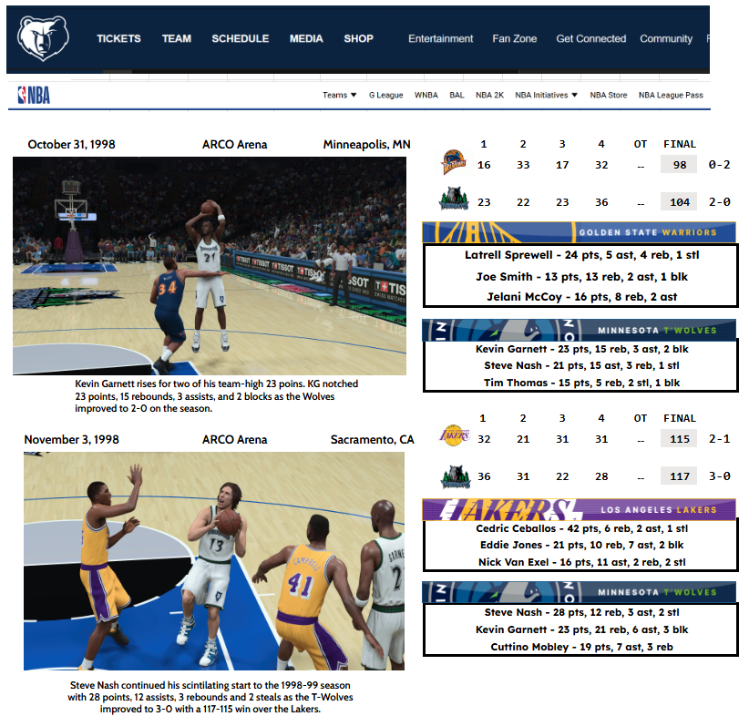Go to the Entertainment section
The height and width of the screenshot is (716, 749).
pos(440,38)
